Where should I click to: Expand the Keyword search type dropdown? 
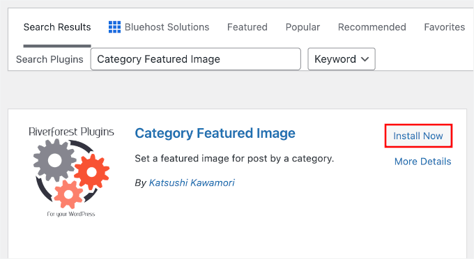342,59
